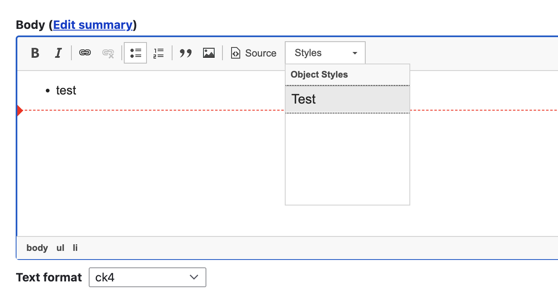Image resolution: width=558 pixels, height=307 pixels.
Task: Select ul in the elements path
Action: (x=60, y=248)
